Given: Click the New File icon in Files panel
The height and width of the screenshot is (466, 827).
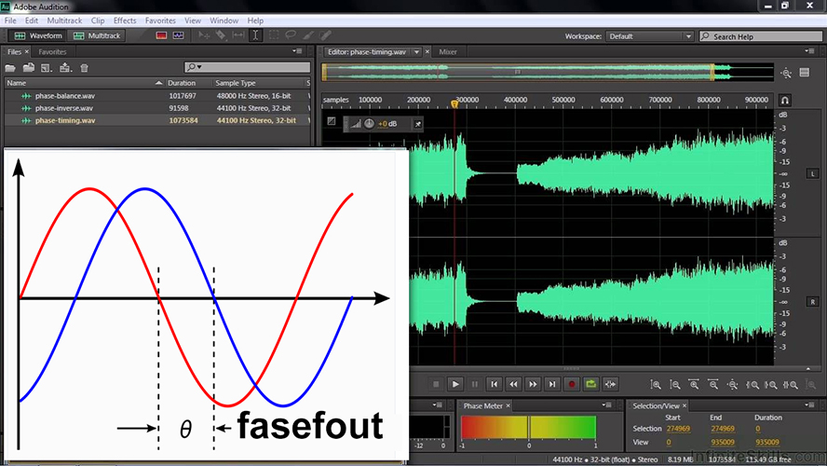Looking at the screenshot, I should (47, 67).
